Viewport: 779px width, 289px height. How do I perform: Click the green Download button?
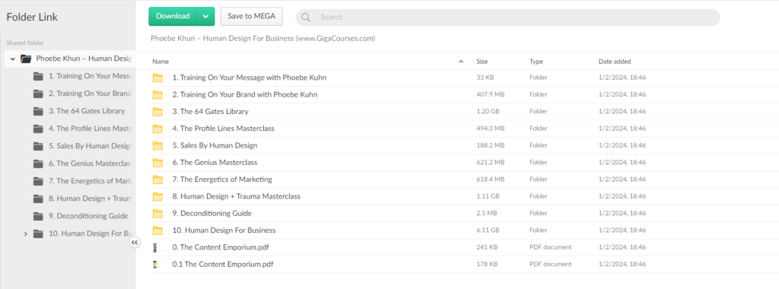(x=173, y=16)
